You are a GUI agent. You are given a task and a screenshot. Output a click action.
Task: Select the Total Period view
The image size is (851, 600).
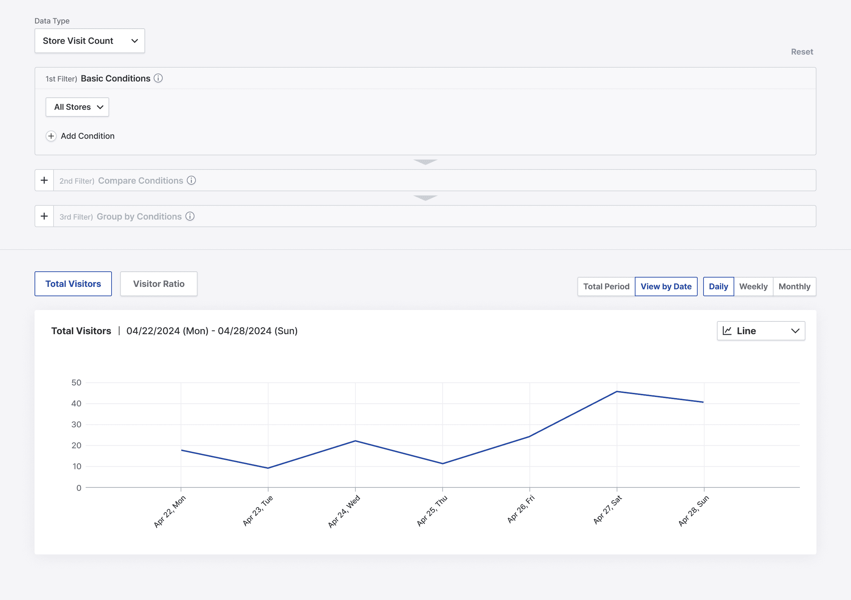(x=606, y=286)
